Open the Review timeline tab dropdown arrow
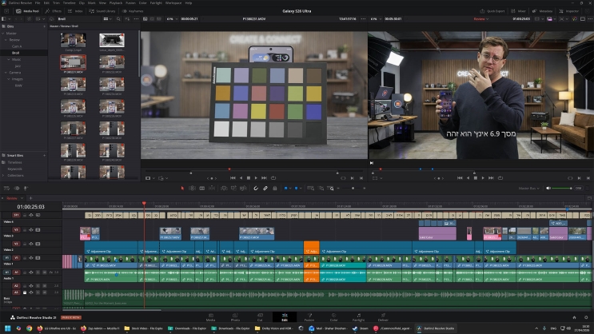594x334 pixels. tap(22, 198)
